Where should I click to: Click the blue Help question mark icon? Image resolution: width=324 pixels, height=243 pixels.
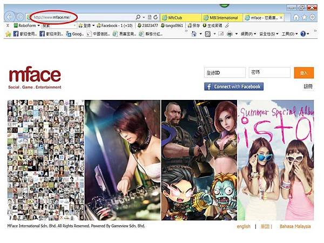click(303, 33)
